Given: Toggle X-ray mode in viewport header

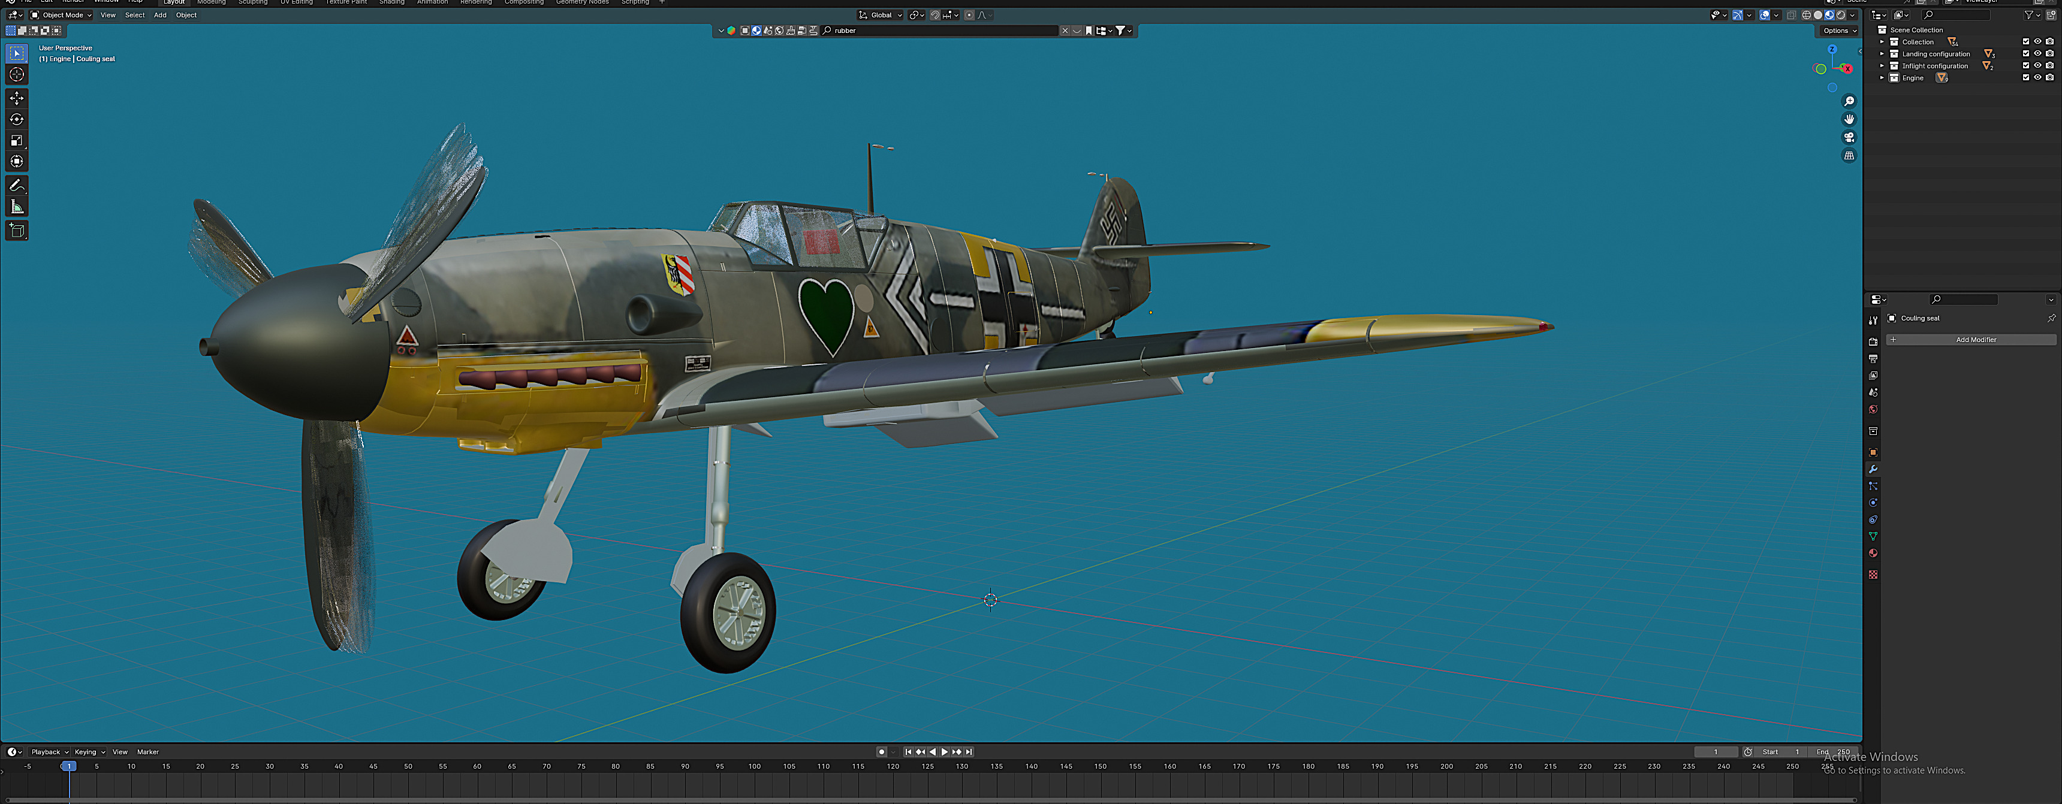Looking at the screenshot, I should click(x=1792, y=14).
